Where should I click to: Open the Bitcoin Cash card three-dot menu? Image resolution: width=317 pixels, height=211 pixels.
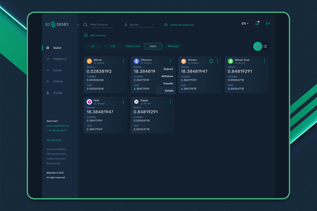[264, 61]
